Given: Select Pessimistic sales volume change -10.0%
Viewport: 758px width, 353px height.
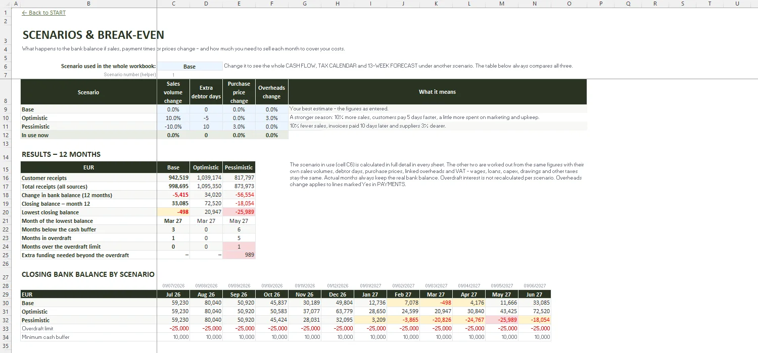Looking at the screenshot, I should coord(173,126).
